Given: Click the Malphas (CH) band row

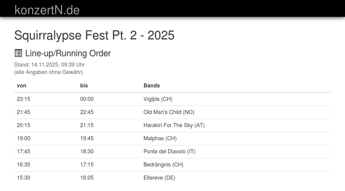Looking at the screenshot, I should [160, 138].
